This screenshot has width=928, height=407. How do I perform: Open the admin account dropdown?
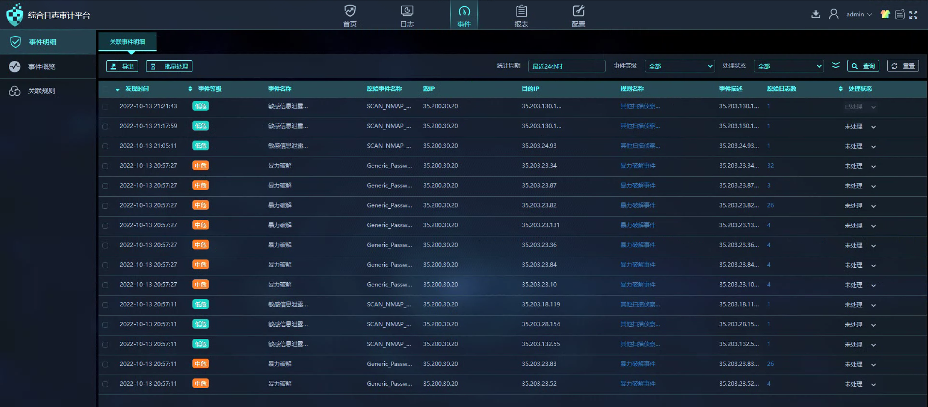[x=859, y=15]
